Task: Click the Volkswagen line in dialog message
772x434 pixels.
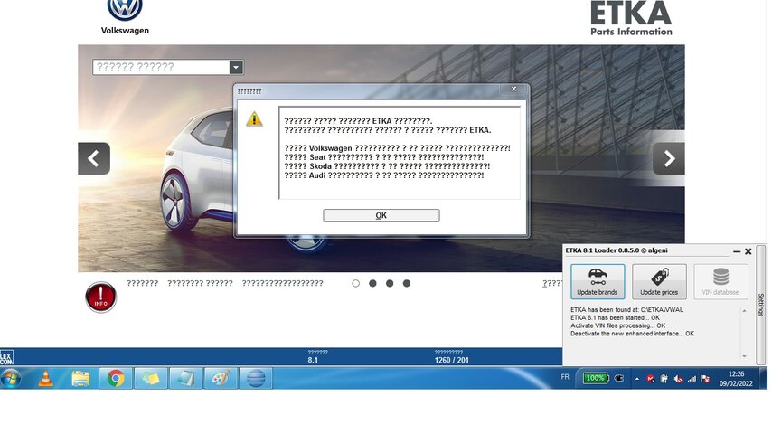Action: [398, 148]
